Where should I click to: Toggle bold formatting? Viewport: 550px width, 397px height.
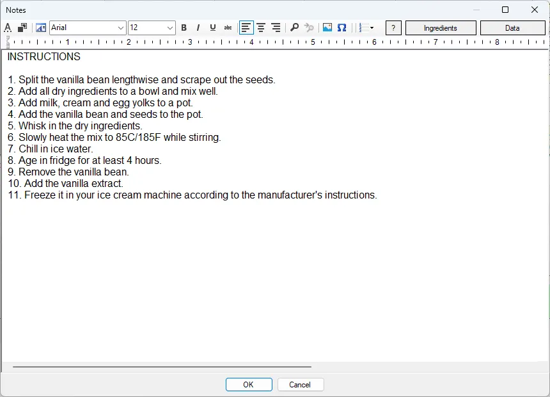(x=184, y=28)
